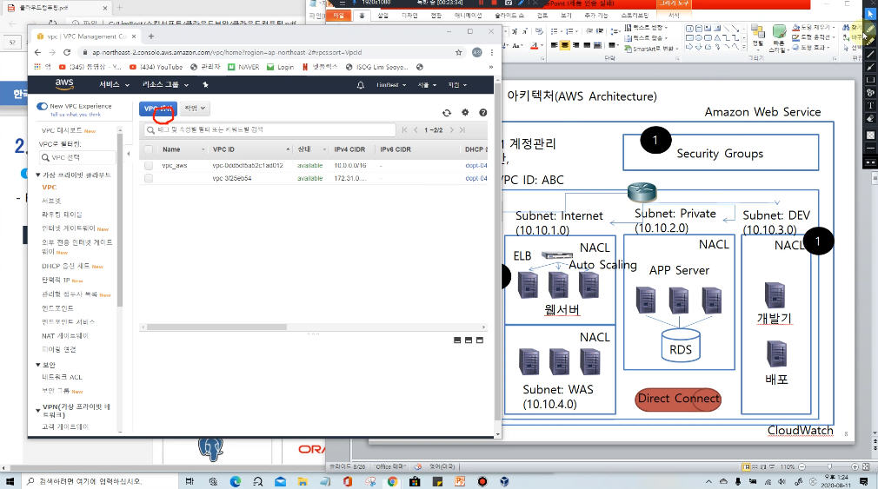
Task: Open Chrome profile avatar
Action: click(x=476, y=53)
